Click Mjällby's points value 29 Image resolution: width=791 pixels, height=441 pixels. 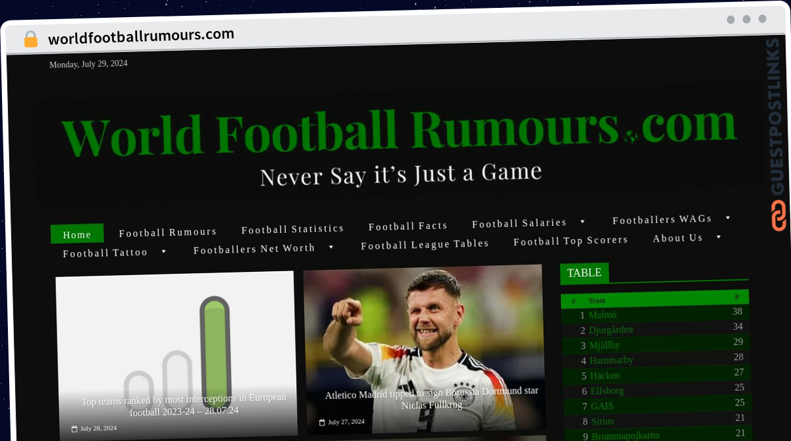[x=738, y=342]
